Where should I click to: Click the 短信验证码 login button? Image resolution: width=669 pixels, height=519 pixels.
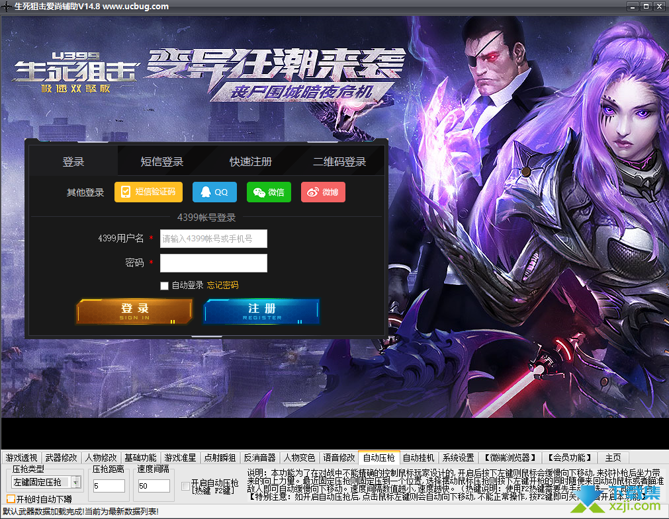point(148,192)
